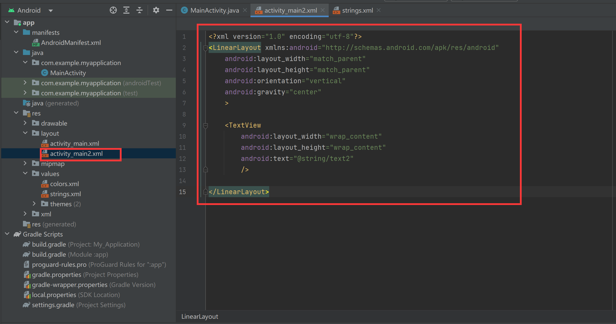Click the Collapse All icon in project toolbar

(x=139, y=10)
